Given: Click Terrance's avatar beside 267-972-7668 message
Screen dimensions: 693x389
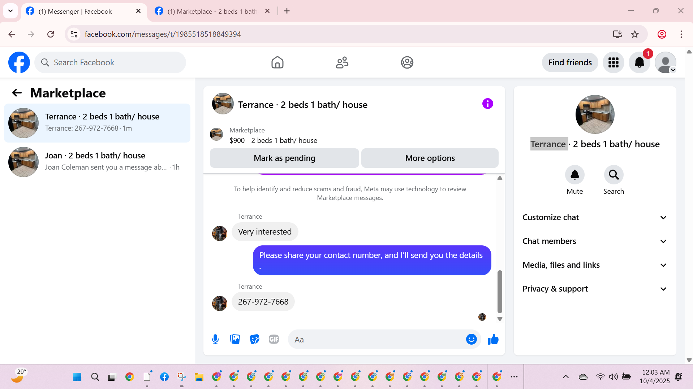Looking at the screenshot, I should pos(219,303).
